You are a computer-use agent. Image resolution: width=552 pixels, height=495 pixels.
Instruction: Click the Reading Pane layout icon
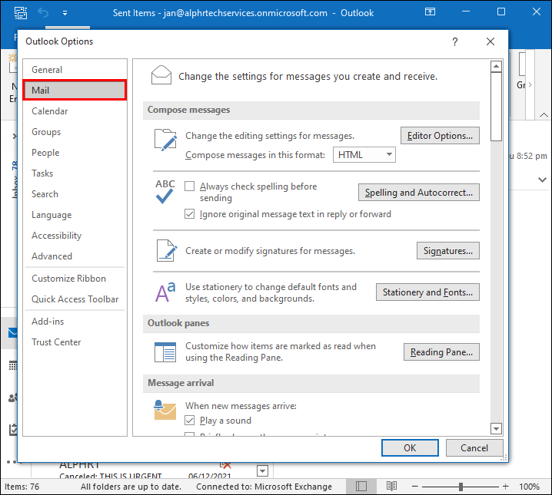pyautogui.click(x=165, y=352)
